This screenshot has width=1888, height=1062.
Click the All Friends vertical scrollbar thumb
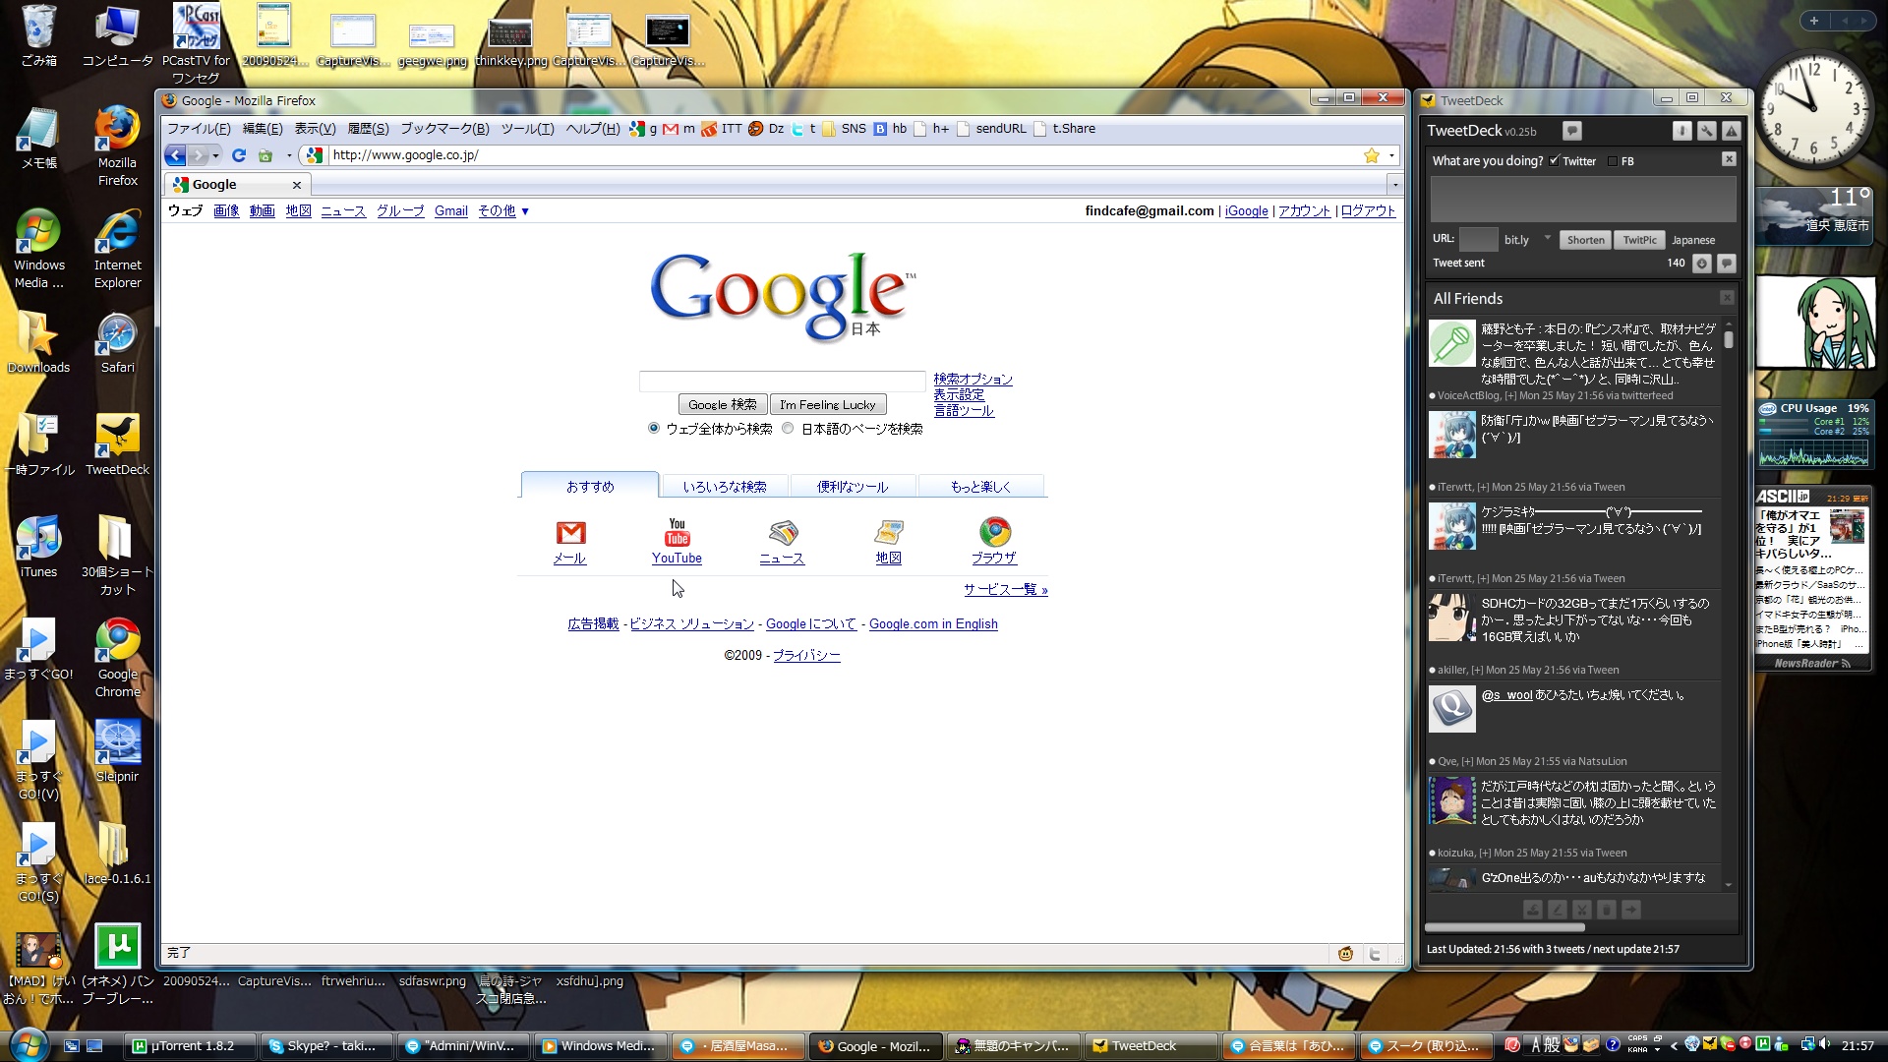(x=1728, y=339)
